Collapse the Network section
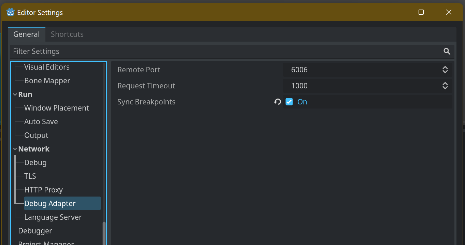 click(15, 149)
